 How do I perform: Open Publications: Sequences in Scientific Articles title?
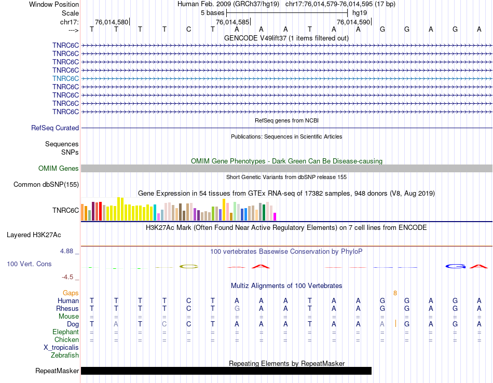pos(286,136)
